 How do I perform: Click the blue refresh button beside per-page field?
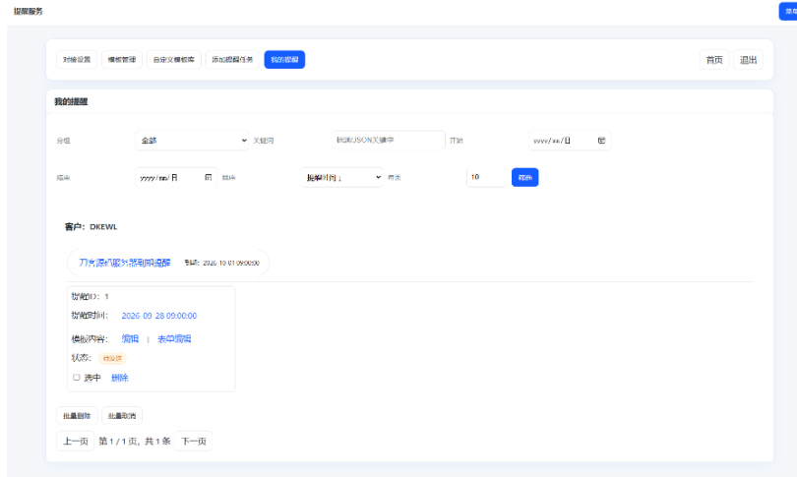point(524,177)
